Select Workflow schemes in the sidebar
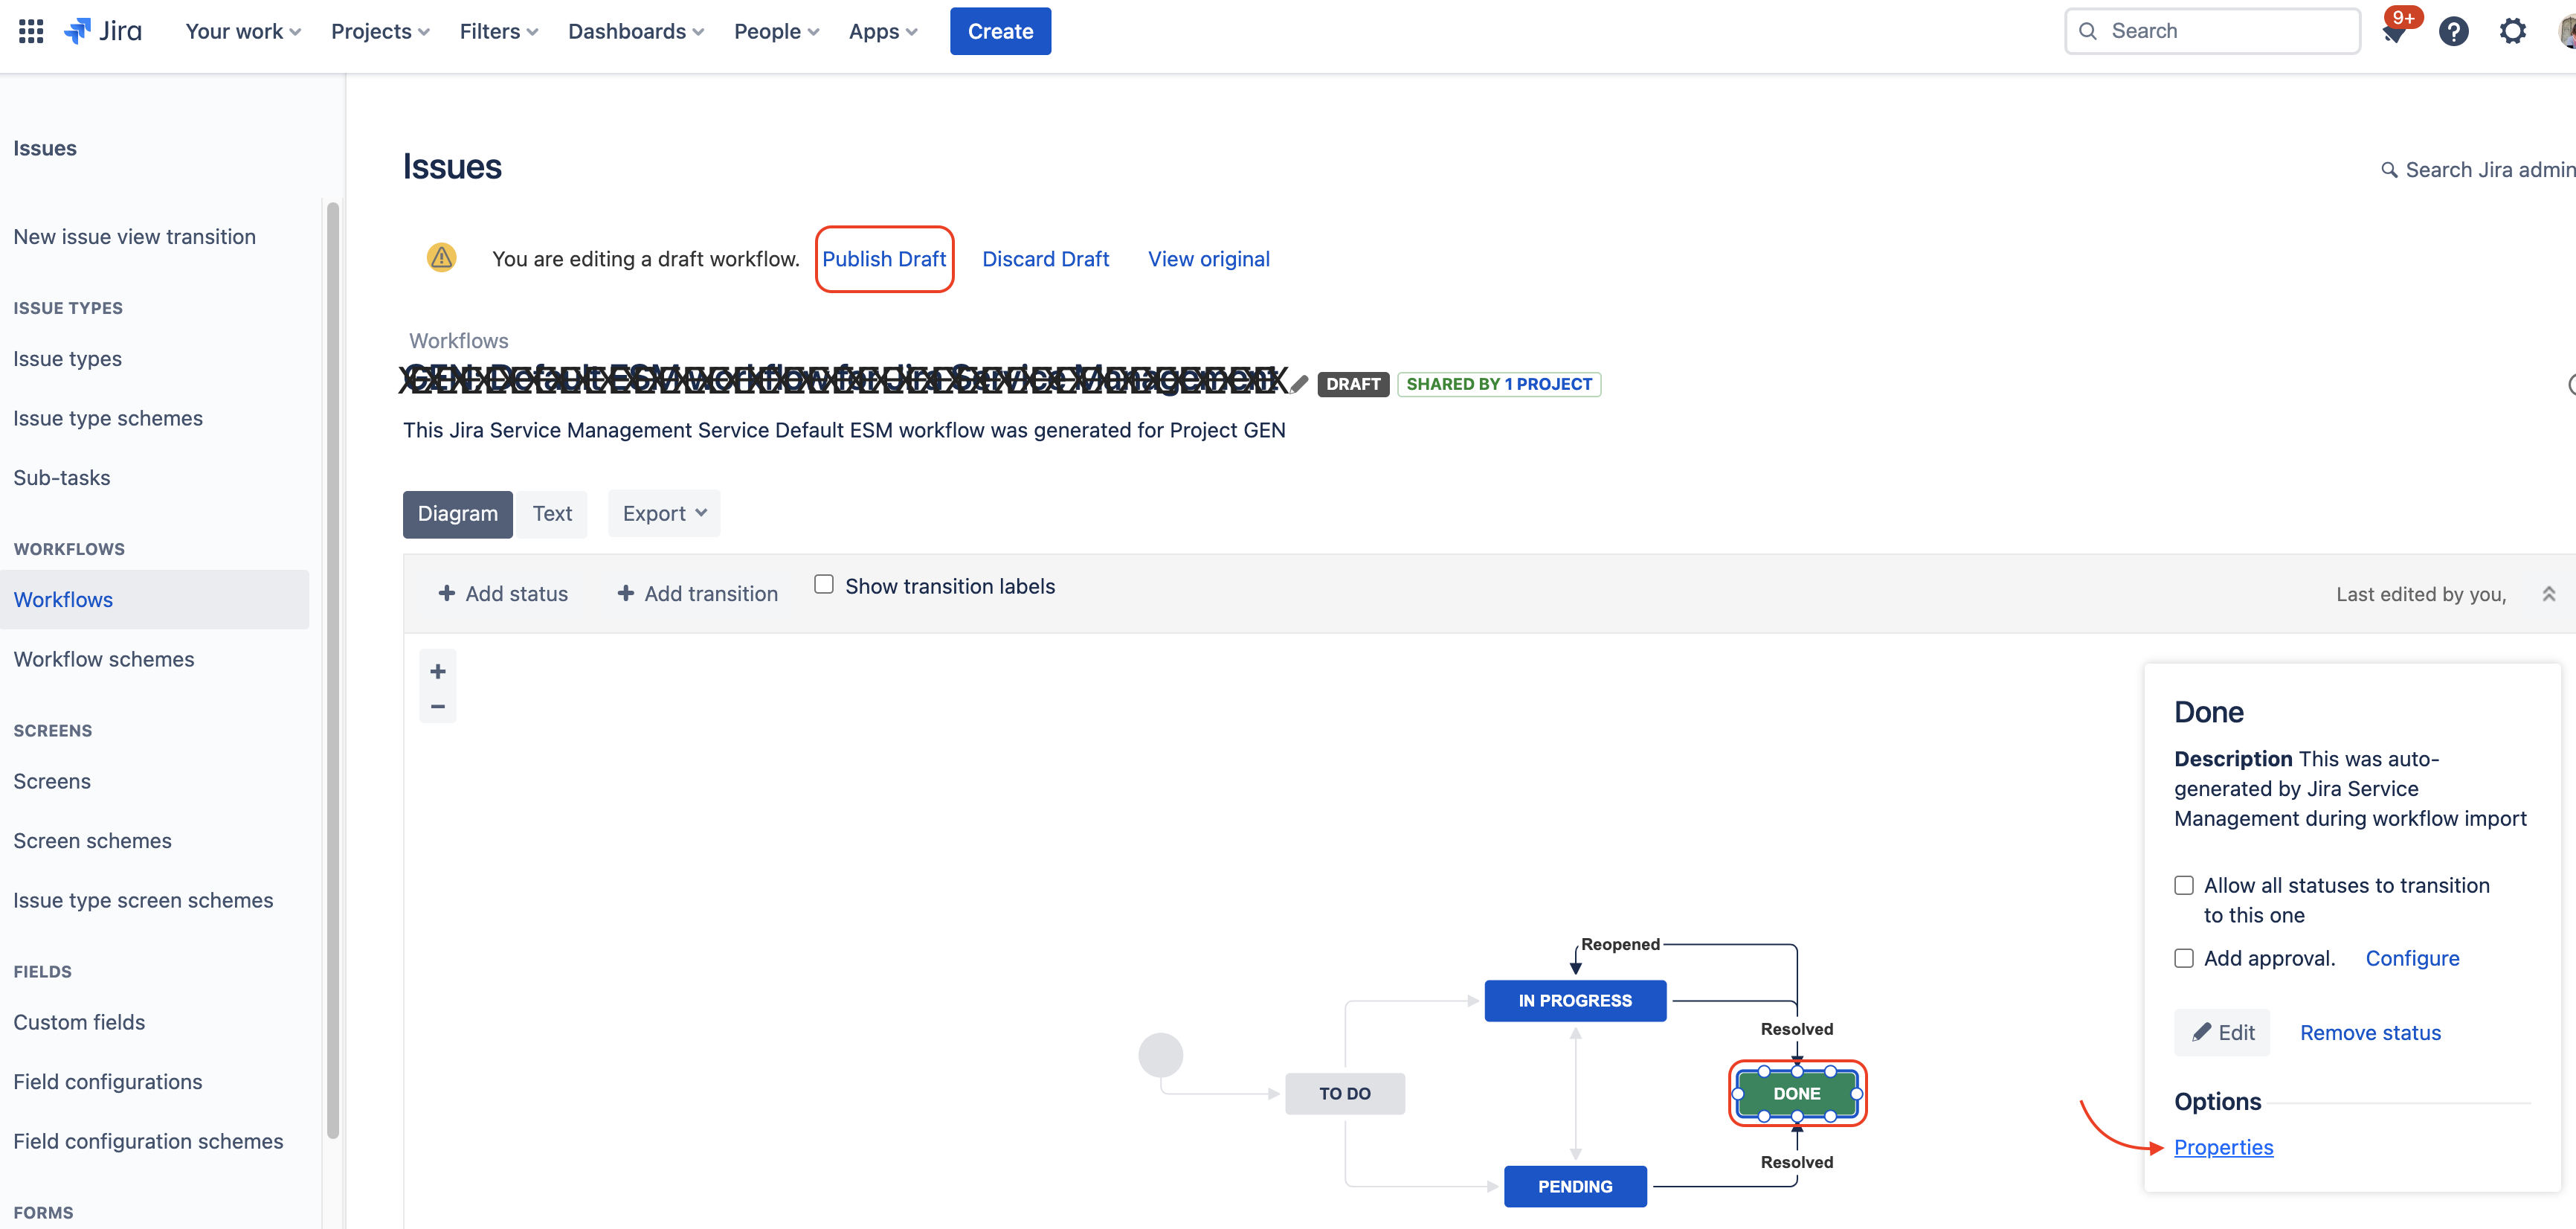 [104, 659]
